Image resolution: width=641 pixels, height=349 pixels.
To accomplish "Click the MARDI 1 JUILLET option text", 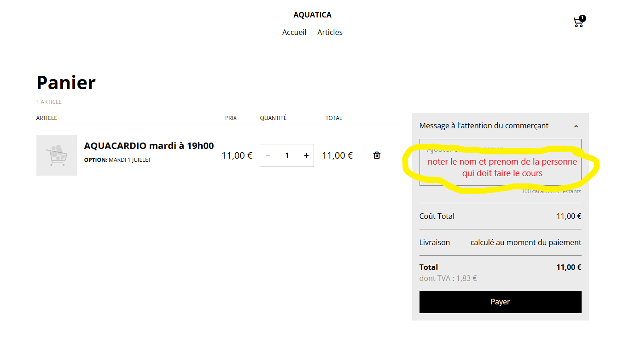I will [129, 160].
